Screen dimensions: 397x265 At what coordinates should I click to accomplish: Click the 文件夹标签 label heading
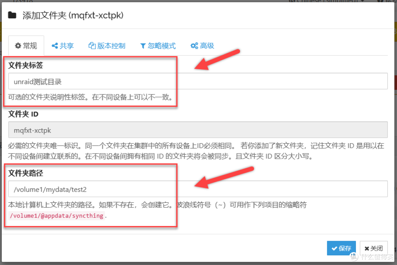(26, 65)
